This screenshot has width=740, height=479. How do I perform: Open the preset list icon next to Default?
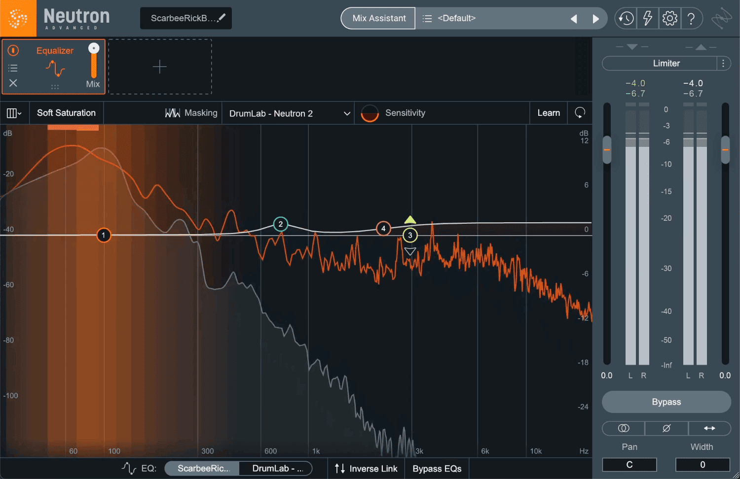(x=427, y=18)
